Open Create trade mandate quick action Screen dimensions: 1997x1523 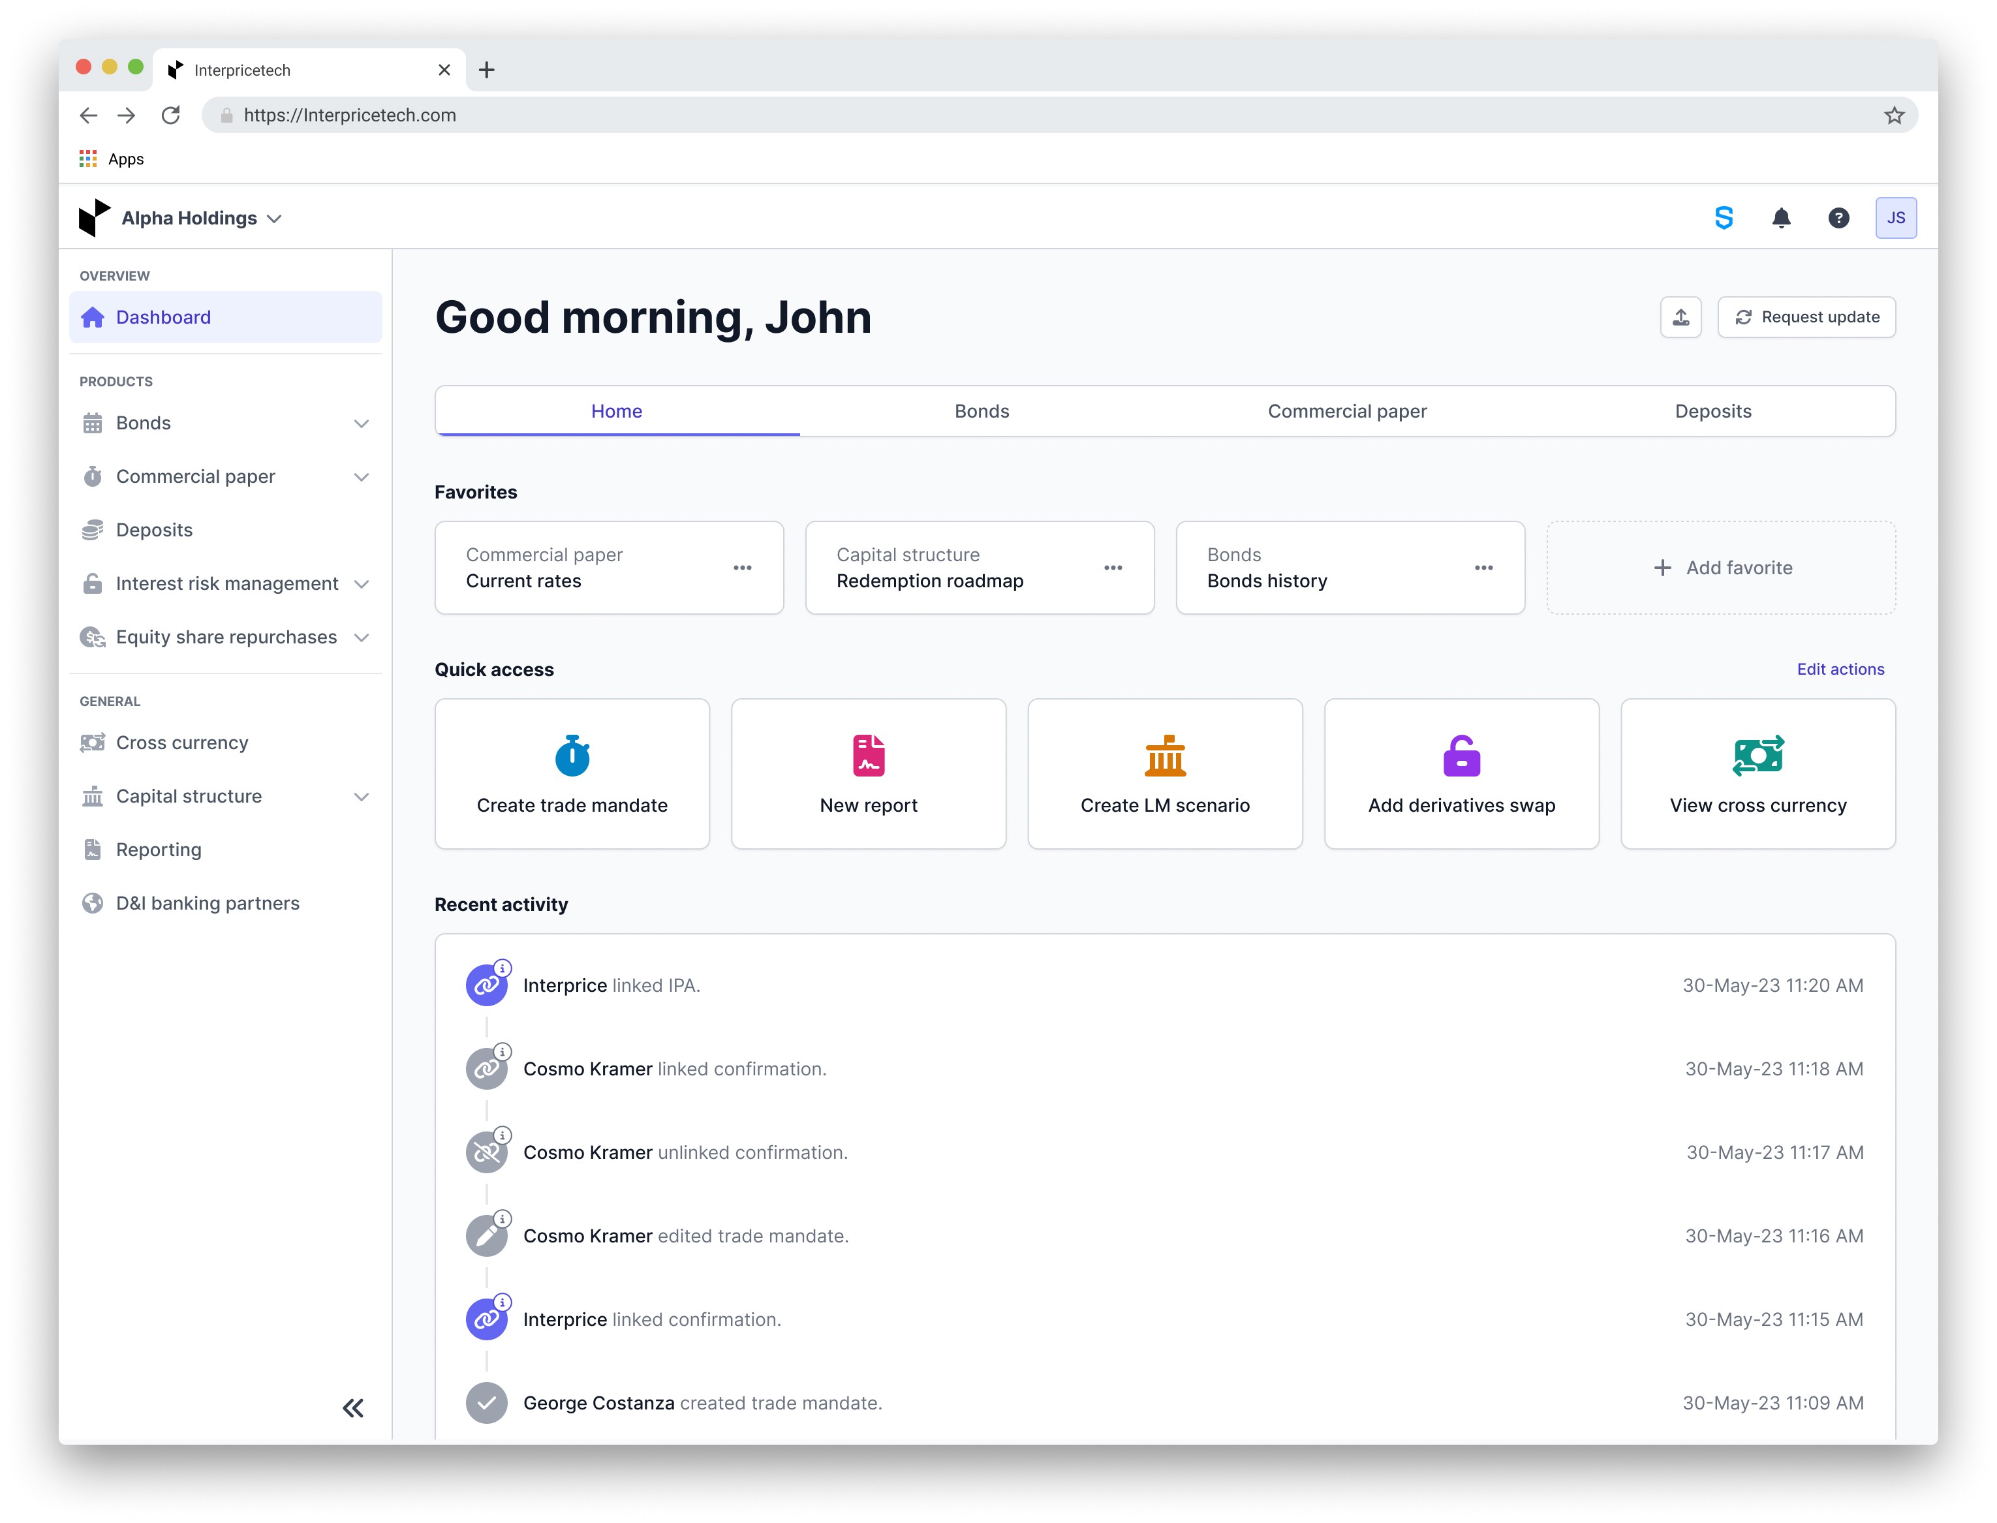(572, 773)
